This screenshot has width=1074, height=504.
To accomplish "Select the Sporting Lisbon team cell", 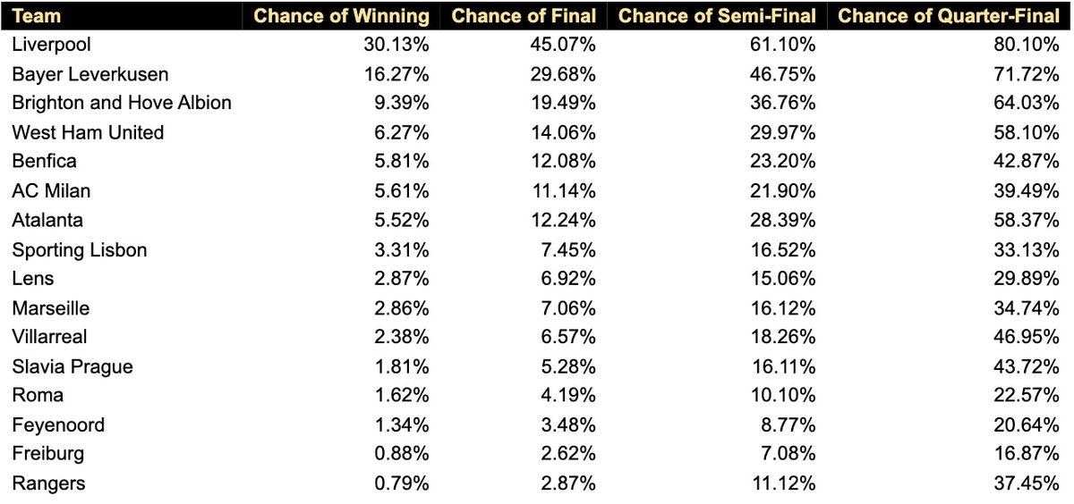I will (x=80, y=249).
